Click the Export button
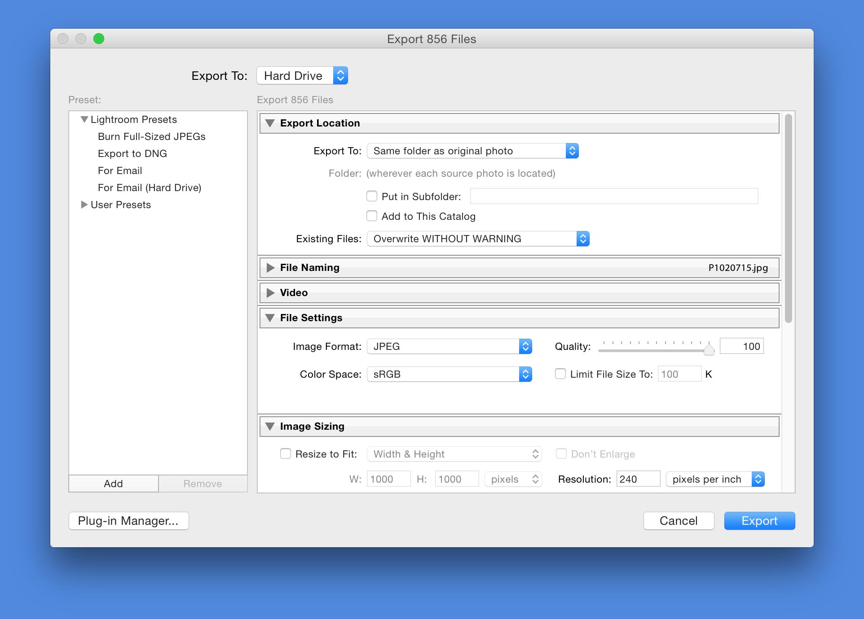Image resolution: width=864 pixels, height=619 pixels. 759,520
